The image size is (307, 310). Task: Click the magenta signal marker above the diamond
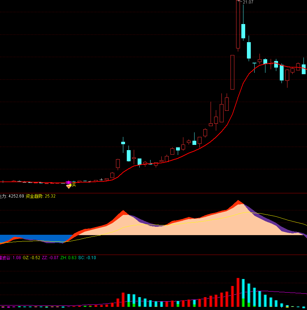(68, 182)
